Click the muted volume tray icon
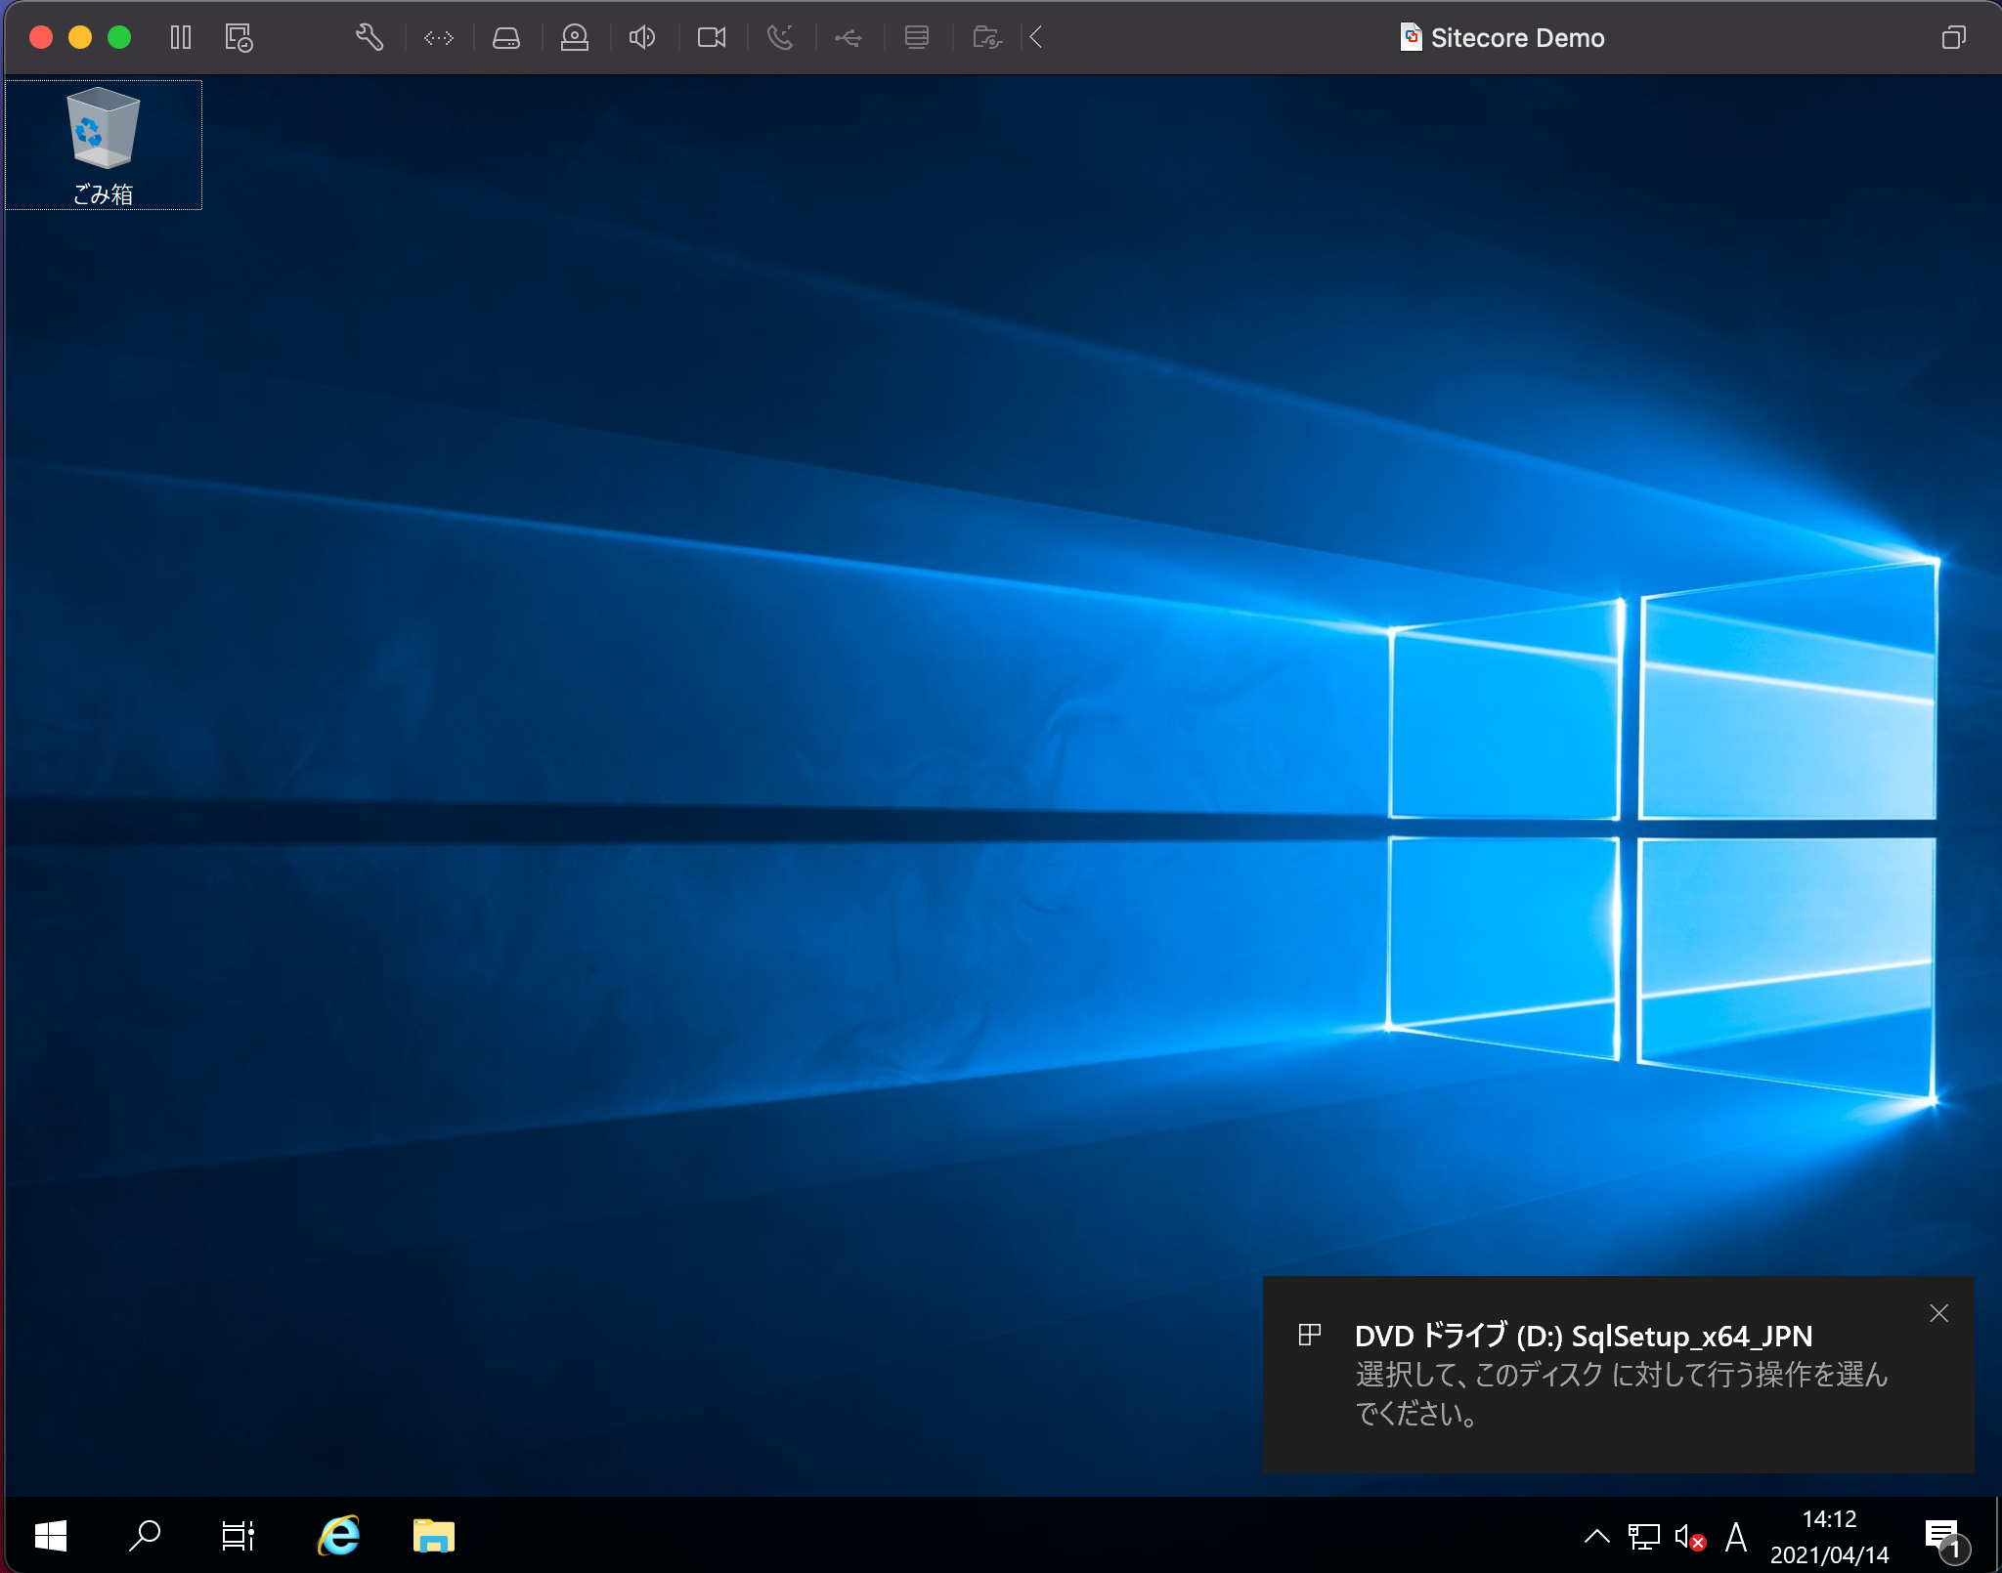 (1690, 1537)
